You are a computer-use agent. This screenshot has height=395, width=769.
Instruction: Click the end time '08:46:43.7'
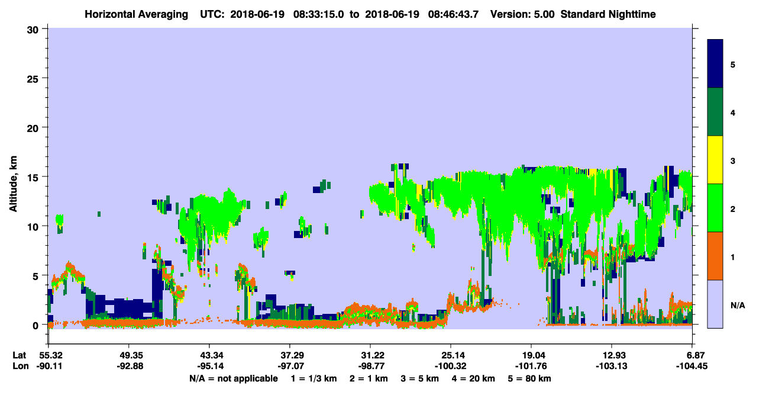[453, 14]
